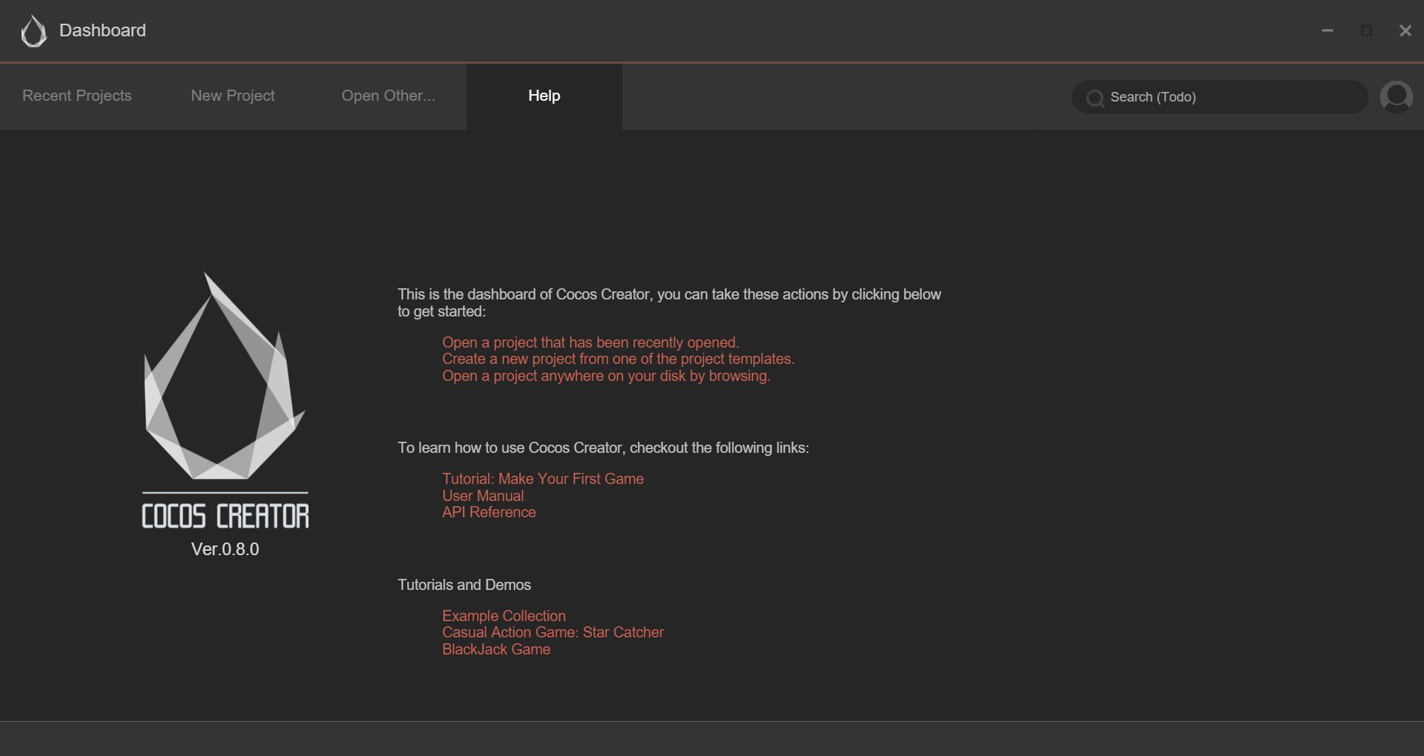The image size is (1424, 756).
Task: Open Tutorial: Make Your First Game link
Action: [x=543, y=479]
